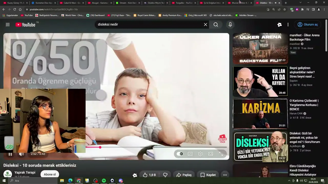Open the Disleksi: Gizli bir yetenek mi video title

[305, 138]
